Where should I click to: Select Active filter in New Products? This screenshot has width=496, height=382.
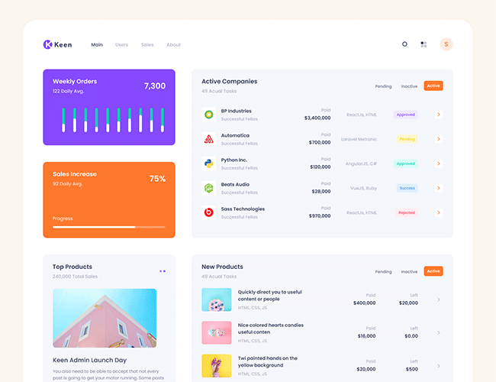(x=433, y=271)
